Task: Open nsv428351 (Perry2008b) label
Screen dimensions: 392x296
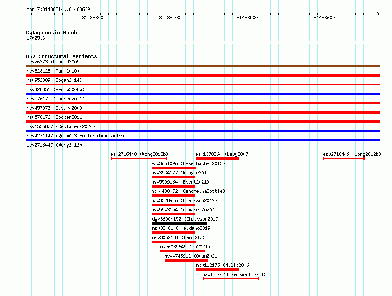Action: (55, 89)
